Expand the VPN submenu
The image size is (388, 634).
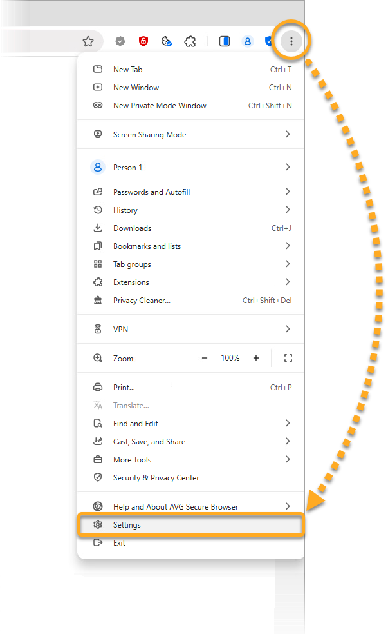(x=287, y=329)
